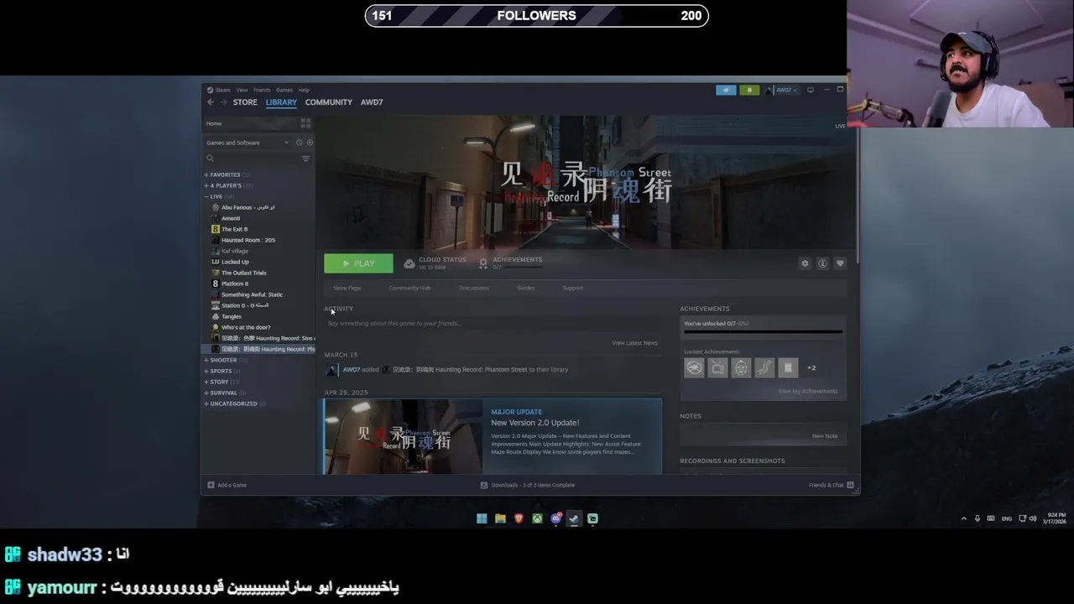
Task: Open Friends & Chat
Action: click(831, 485)
